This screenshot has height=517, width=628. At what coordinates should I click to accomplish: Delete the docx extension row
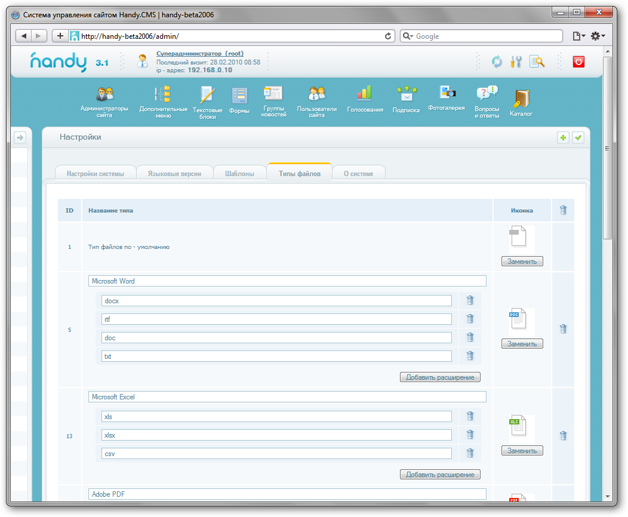point(470,301)
